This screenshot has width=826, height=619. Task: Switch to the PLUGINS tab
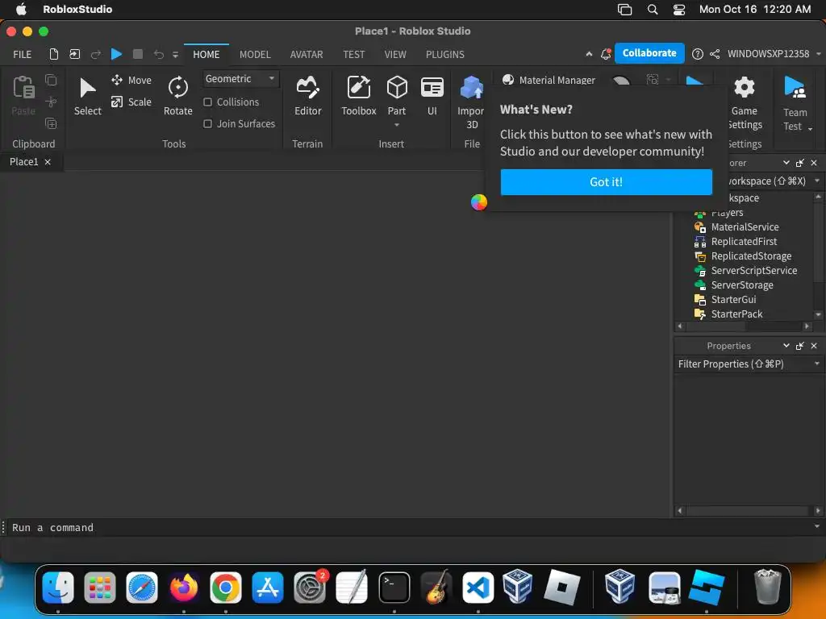coord(445,54)
